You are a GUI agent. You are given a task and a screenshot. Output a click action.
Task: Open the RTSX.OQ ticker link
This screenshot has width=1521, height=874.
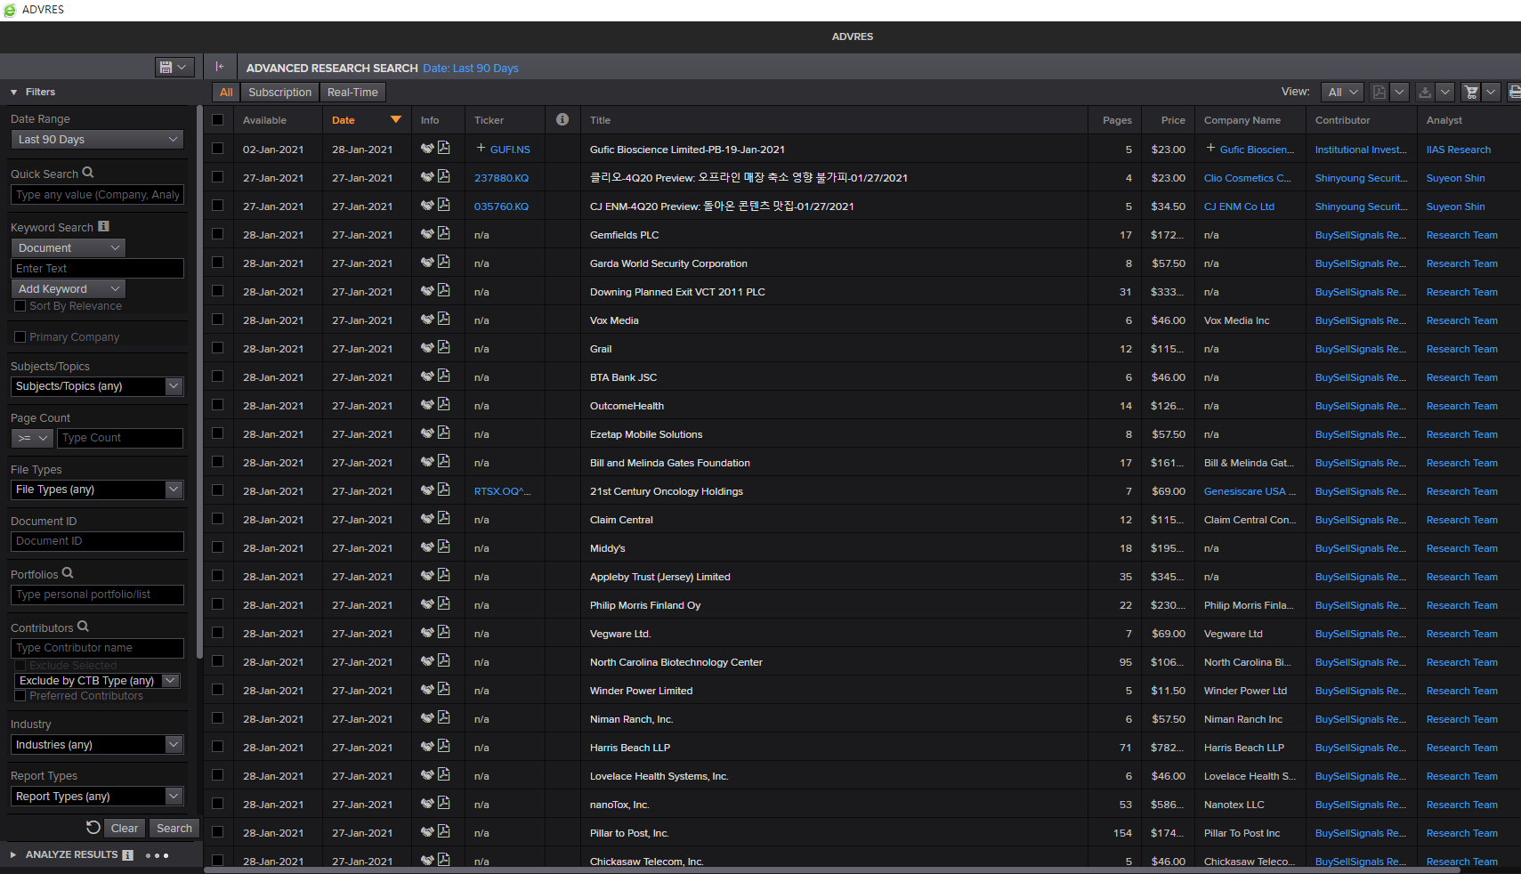click(502, 491)
